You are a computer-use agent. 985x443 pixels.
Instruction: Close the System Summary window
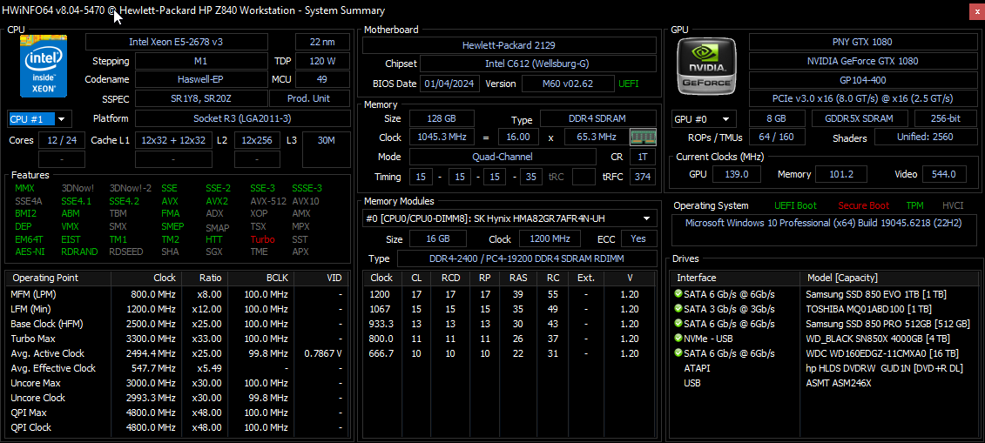[973, 10]
